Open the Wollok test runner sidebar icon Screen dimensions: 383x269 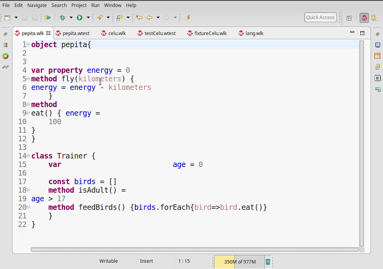tap(5, 56)
